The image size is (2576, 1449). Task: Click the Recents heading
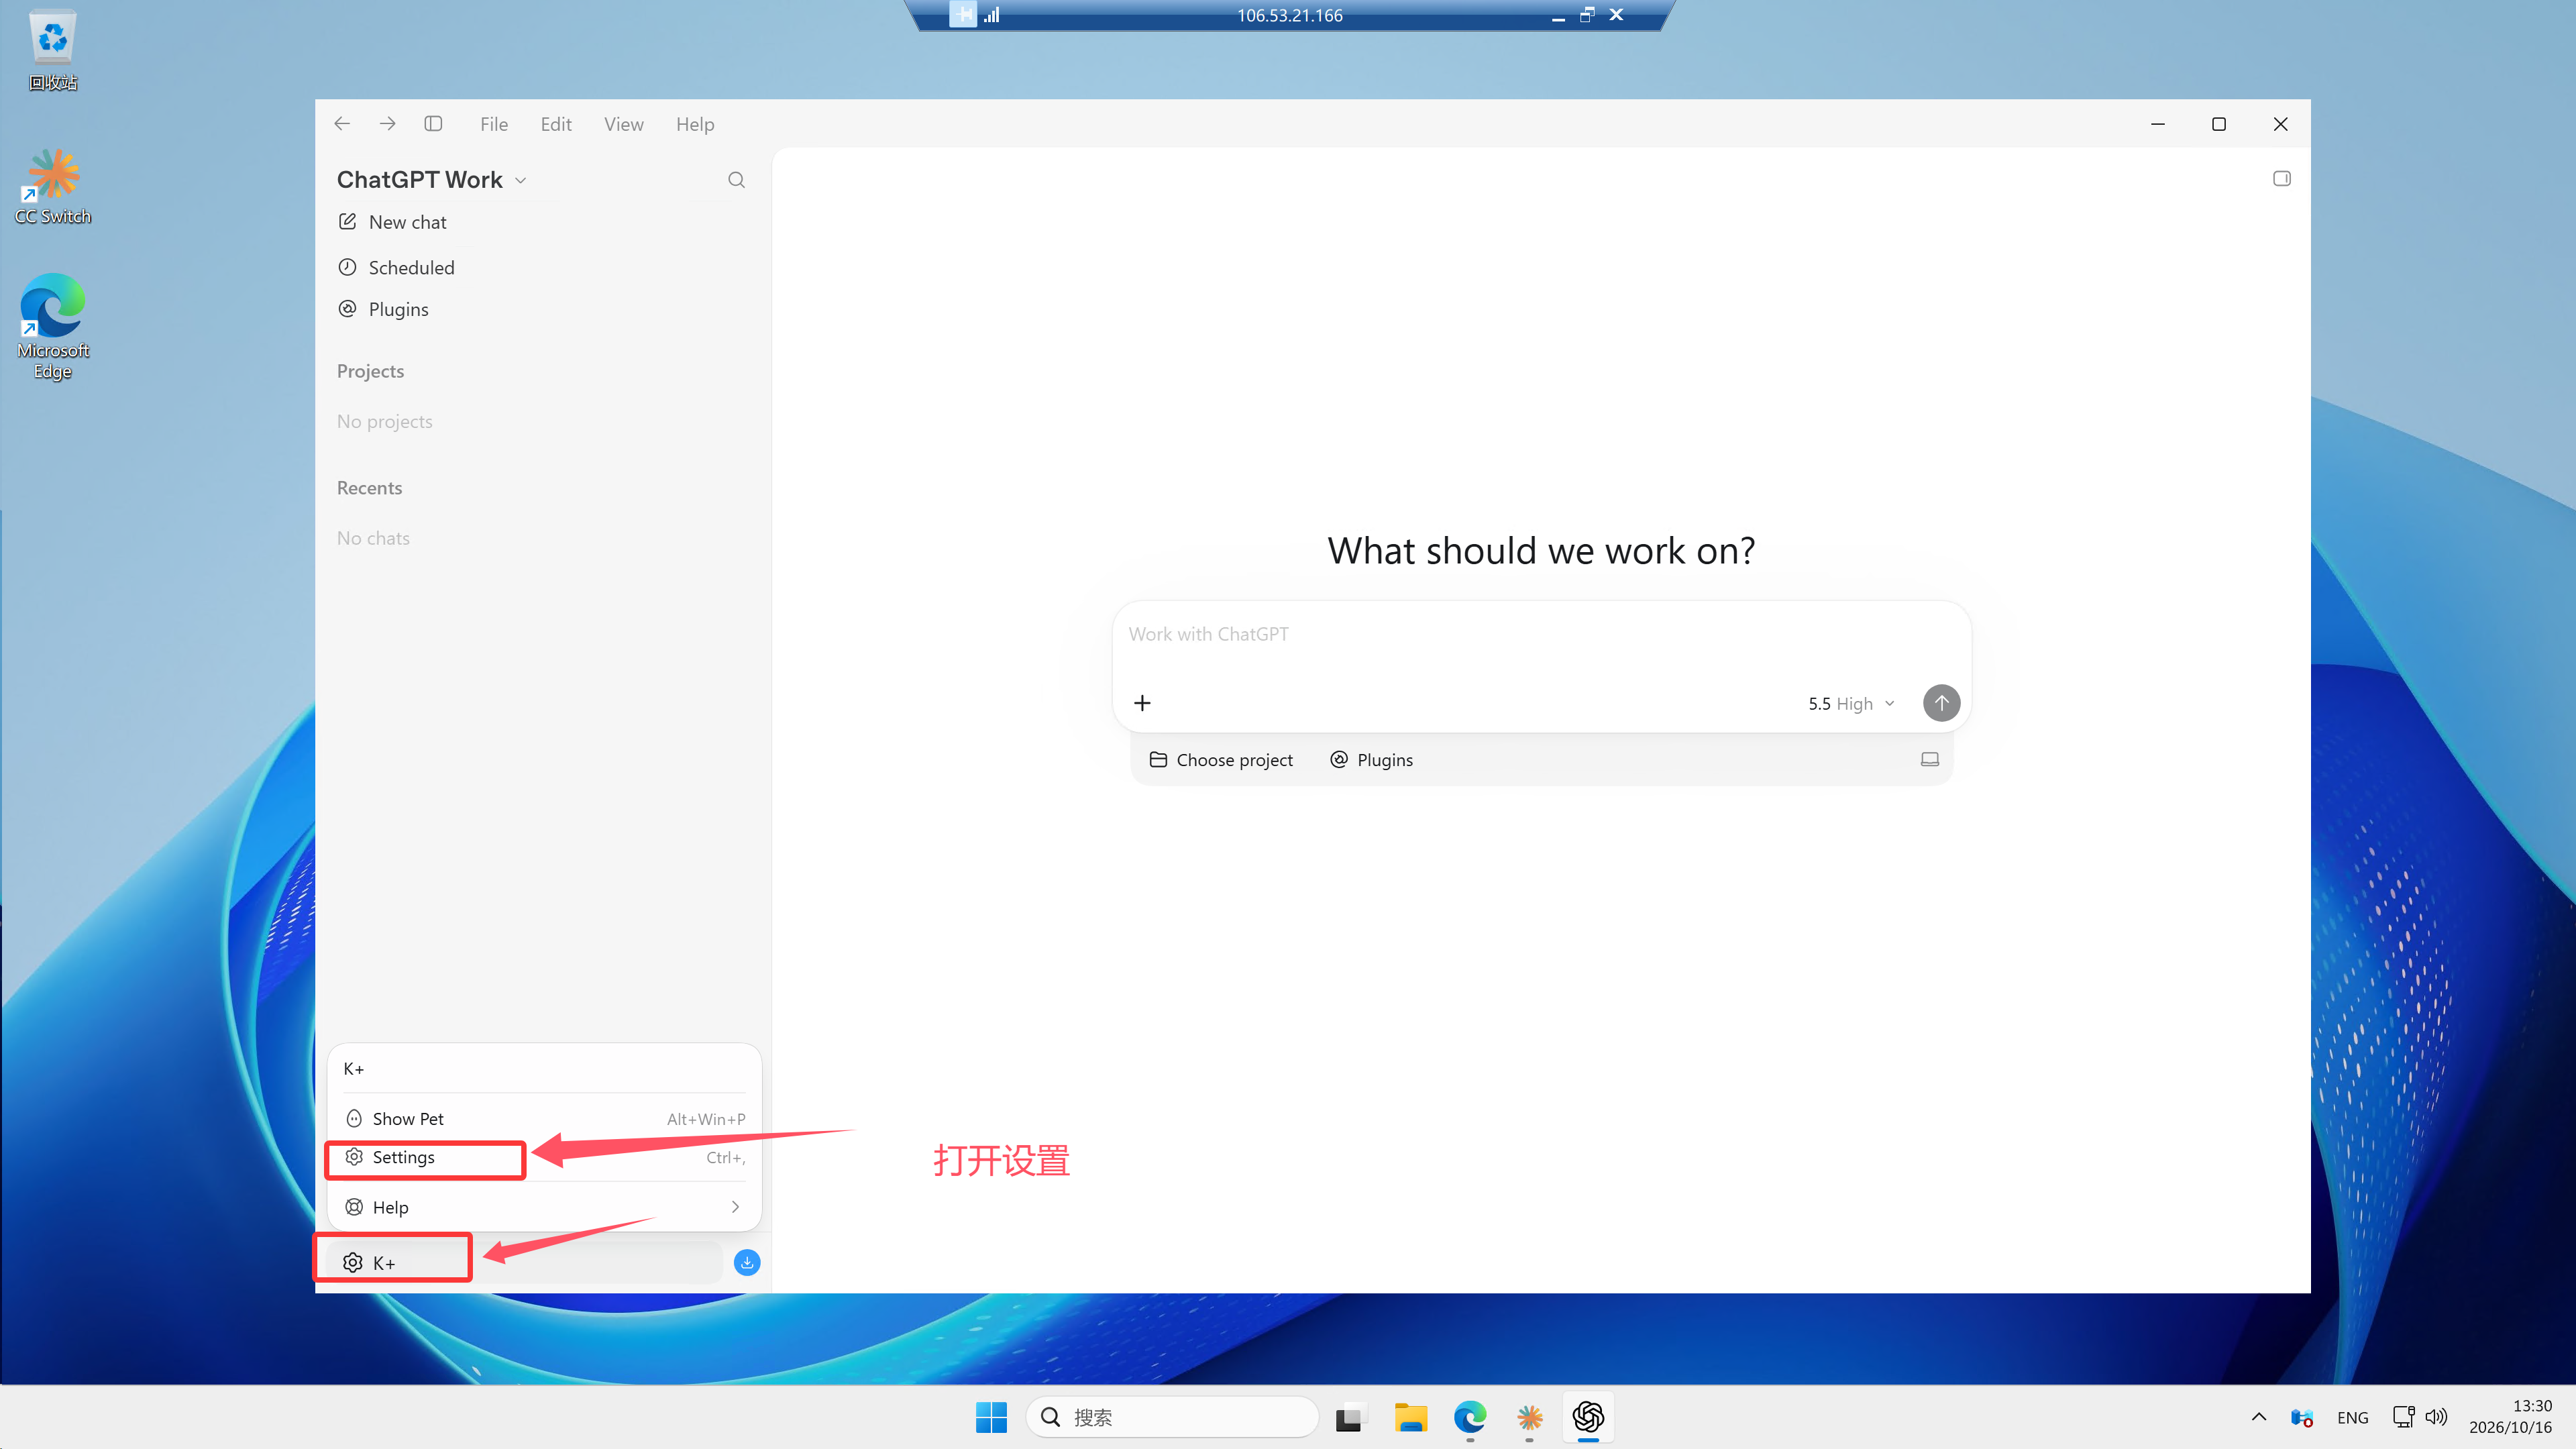(x=369, y=488)
